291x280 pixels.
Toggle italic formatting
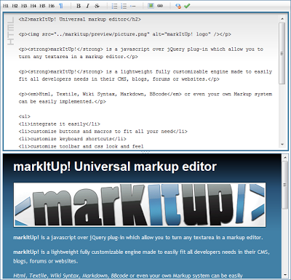(87, 6)
